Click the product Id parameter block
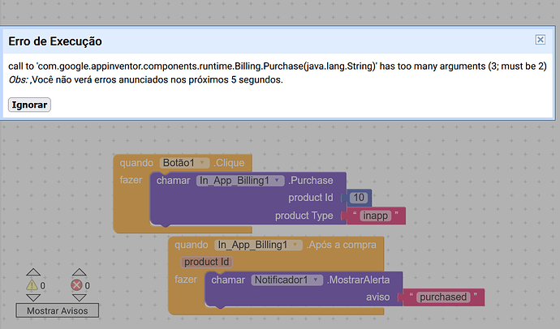The height and width of the screenshot is (329, 560). coord(206,262)
